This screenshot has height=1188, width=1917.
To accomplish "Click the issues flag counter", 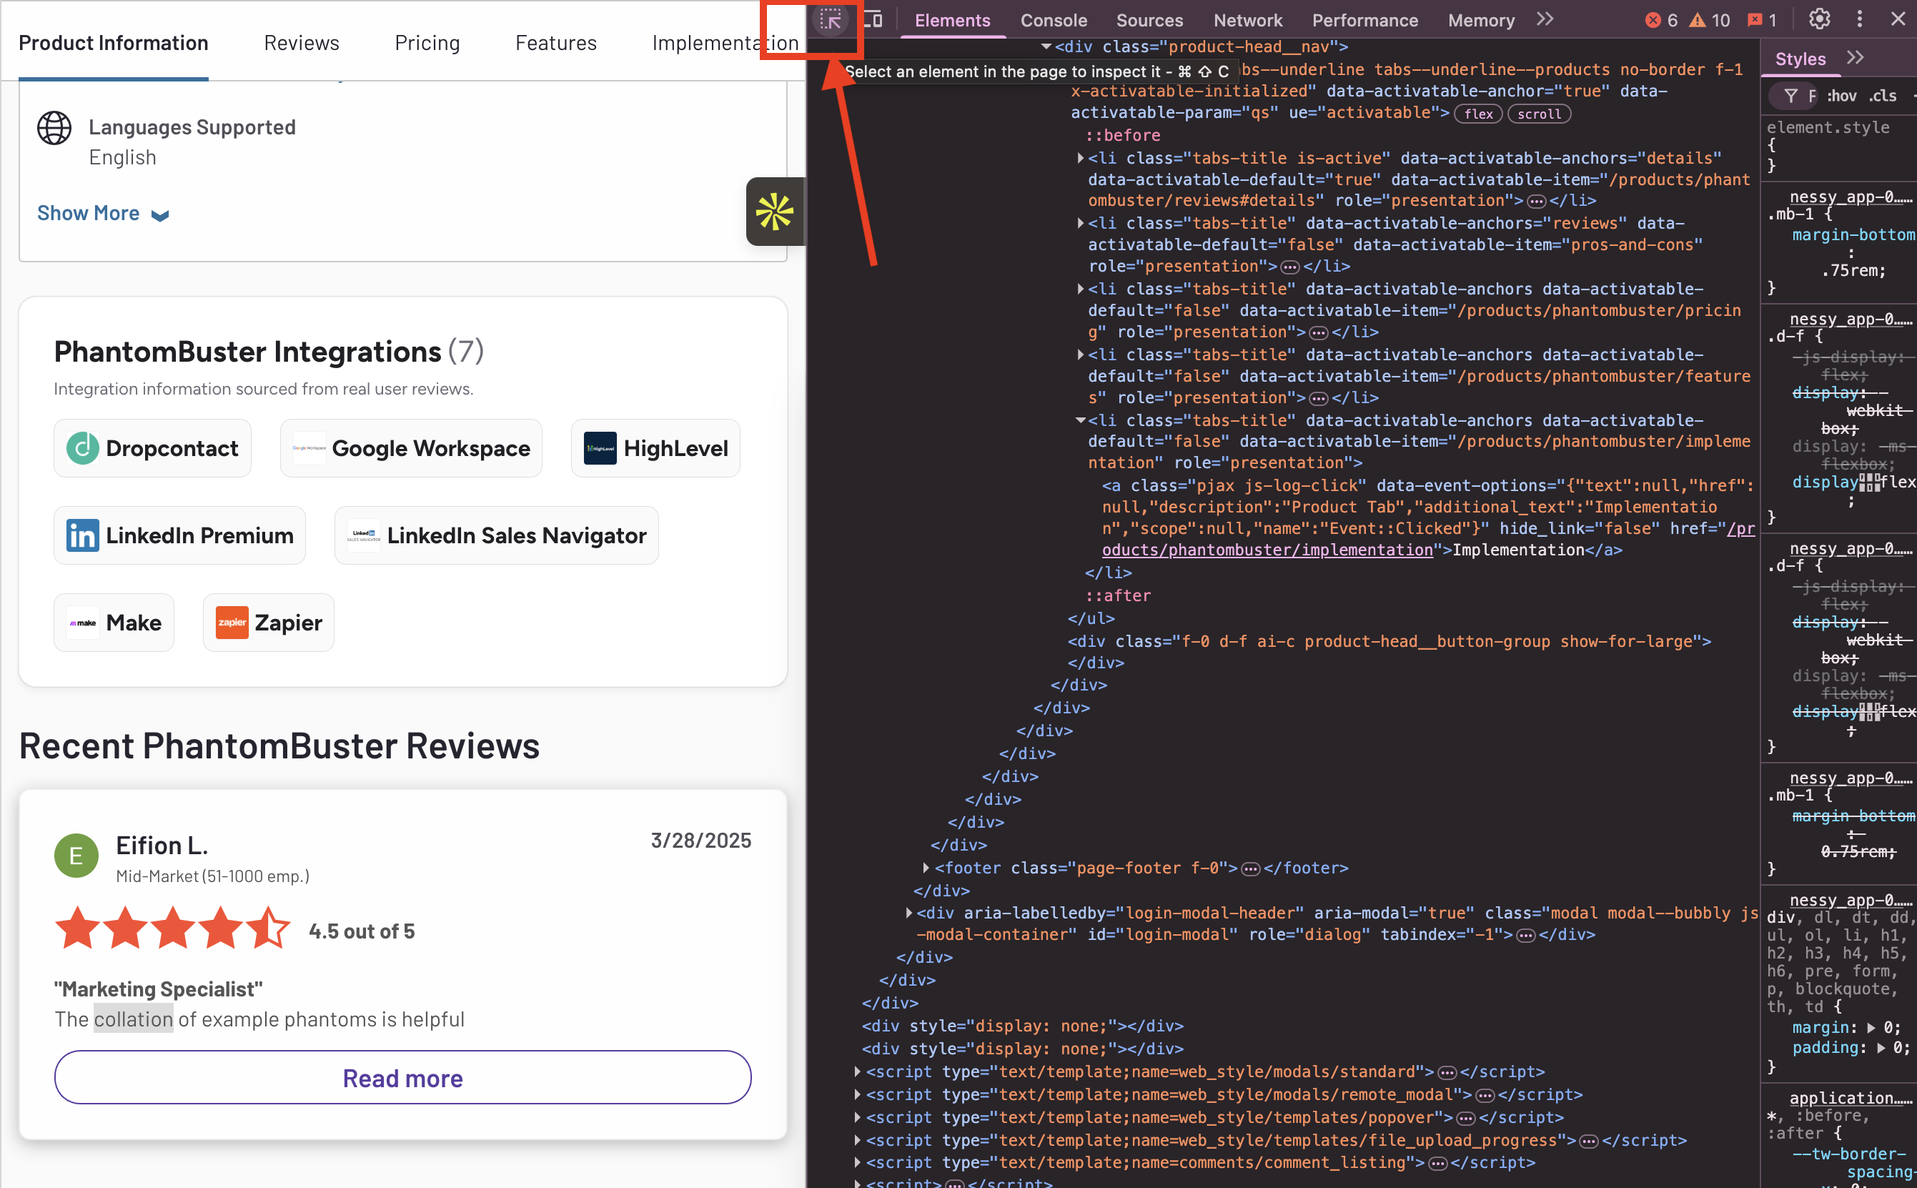I will (1761, 21).
